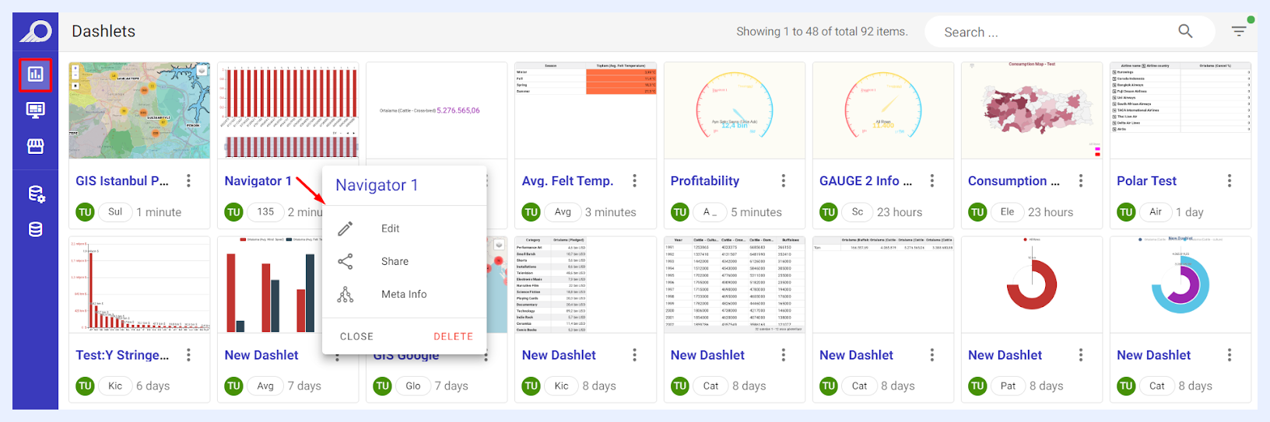Open the filter options icon

(x=1239, y=31)
